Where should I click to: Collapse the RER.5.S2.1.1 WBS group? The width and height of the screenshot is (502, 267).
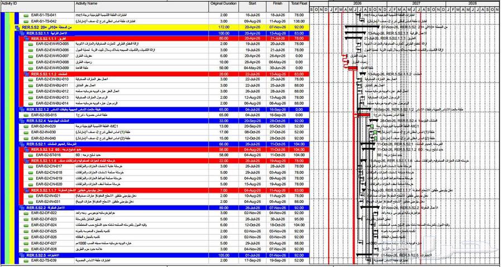(x=22, y=33)
